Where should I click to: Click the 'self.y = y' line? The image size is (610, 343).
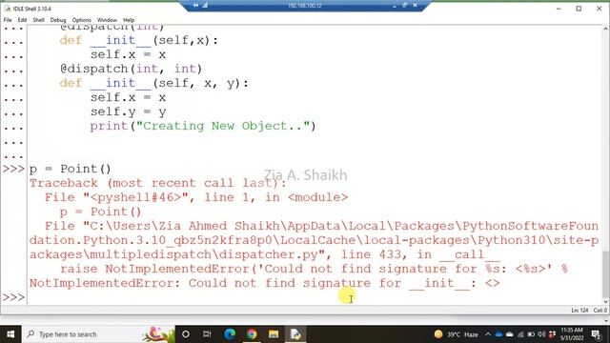pyautogui.click(x=129, y=112)
